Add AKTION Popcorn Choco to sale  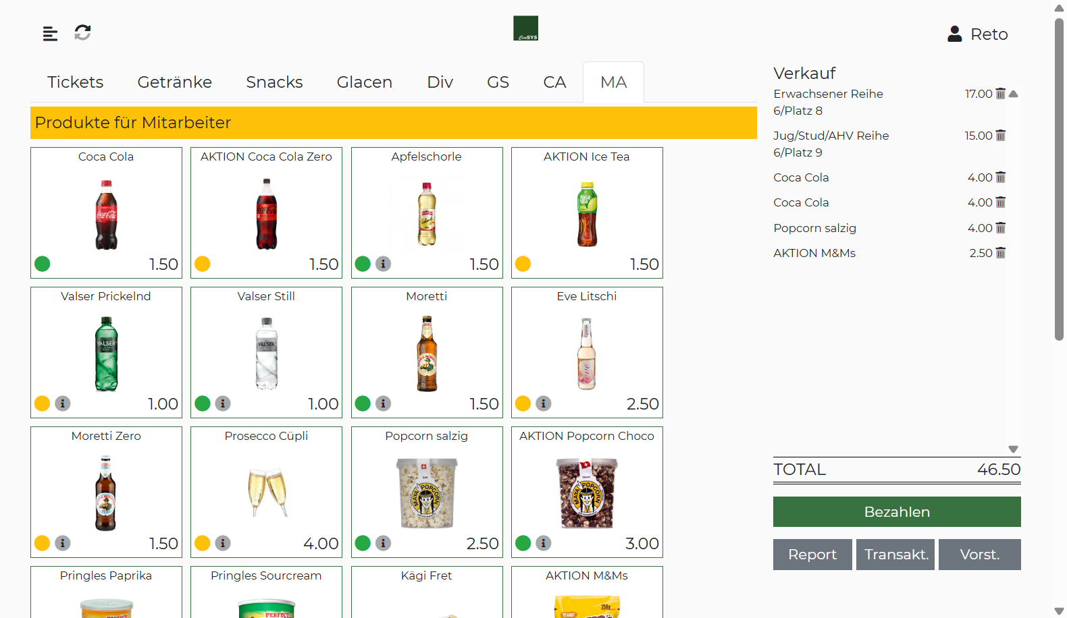point(587,493)
